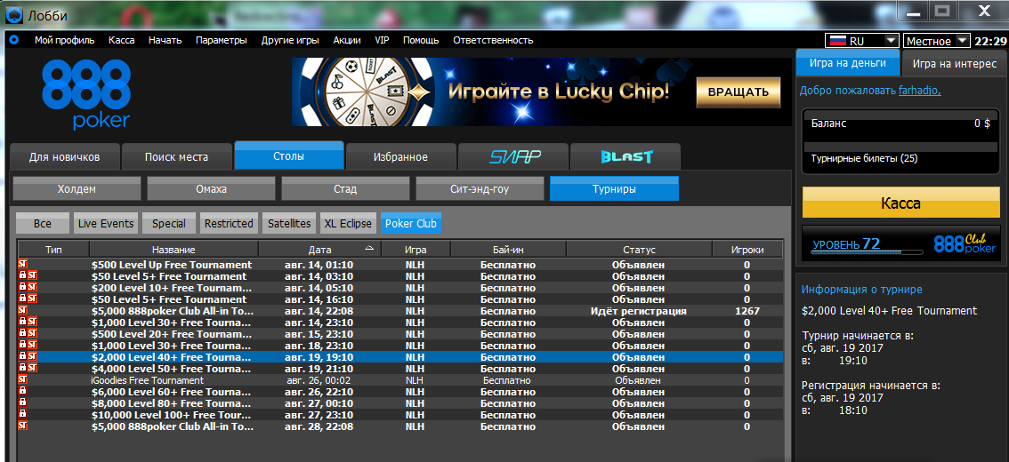Open Избранное tab
Viewport: 1009px width, 462px height.
click(x=400, y=156)
